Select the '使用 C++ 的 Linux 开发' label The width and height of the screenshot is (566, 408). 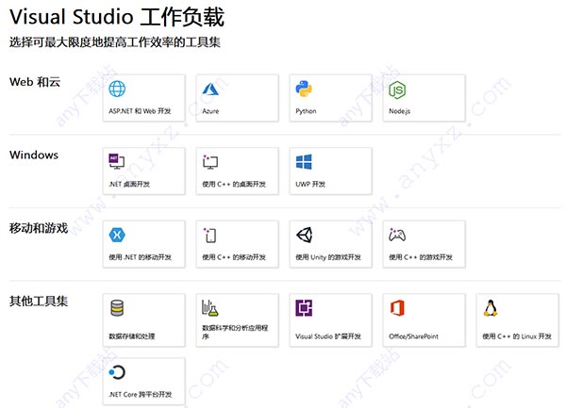[517, 336]
